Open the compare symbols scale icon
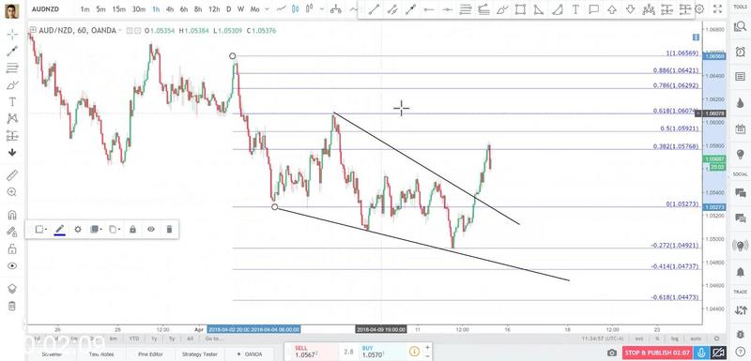The image size is (751, 361). pyautogui.click(x=336, y=8)
